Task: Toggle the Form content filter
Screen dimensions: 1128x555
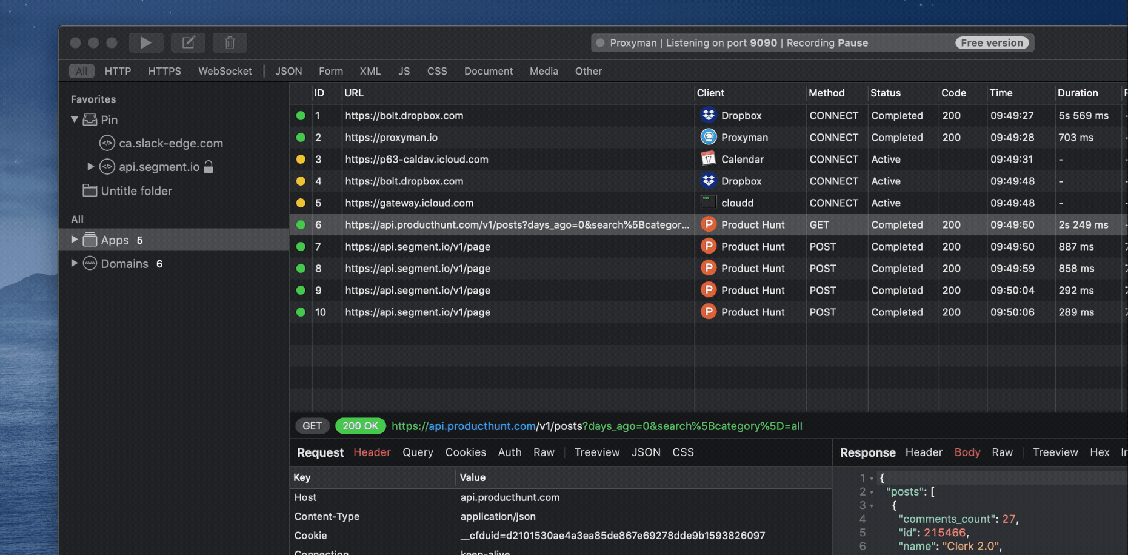Action: tap(331, 71)
